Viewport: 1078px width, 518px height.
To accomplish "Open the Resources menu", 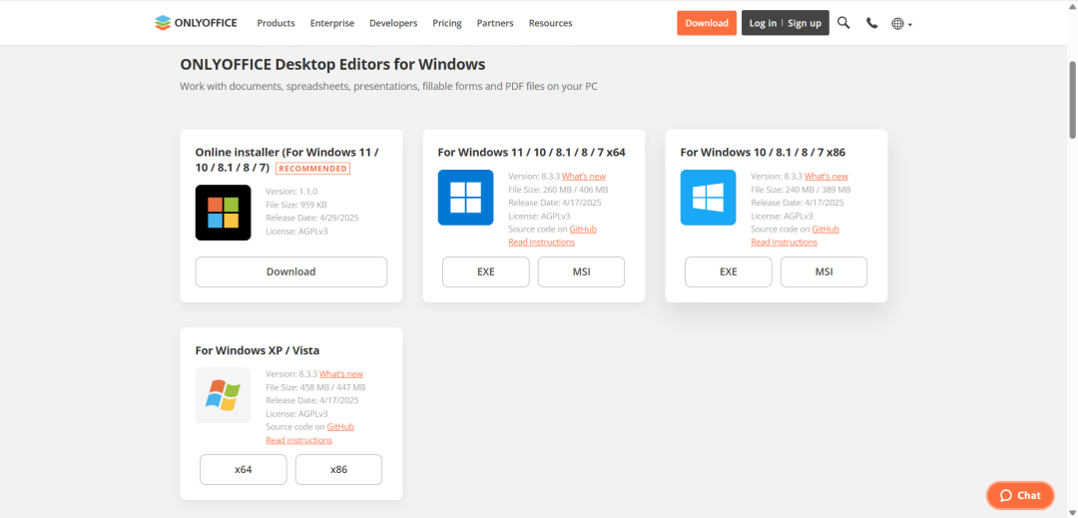I will pos(551,23).
